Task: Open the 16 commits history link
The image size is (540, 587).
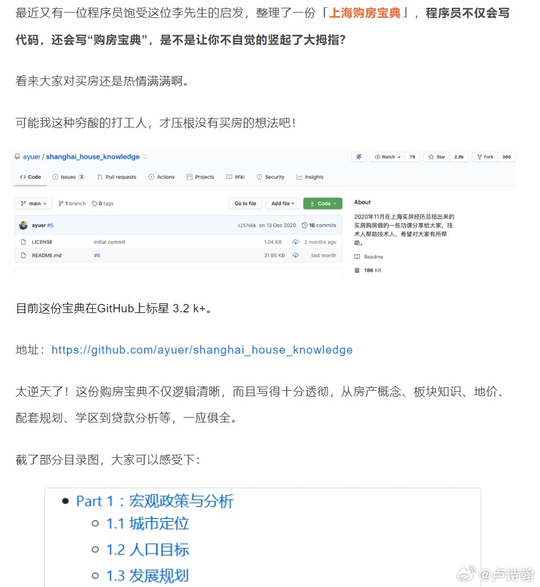Action: click(x=319, y=226)
